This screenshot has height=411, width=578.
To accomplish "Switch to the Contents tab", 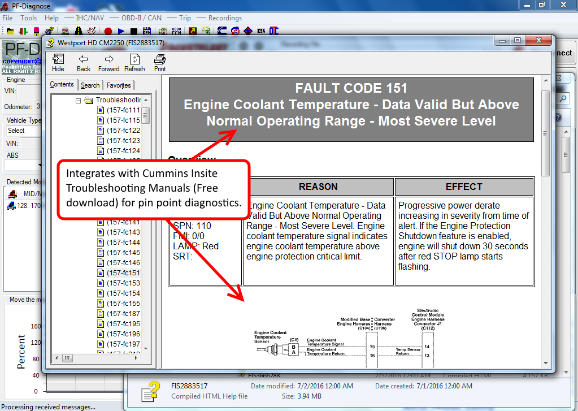I will coord(62,84).
